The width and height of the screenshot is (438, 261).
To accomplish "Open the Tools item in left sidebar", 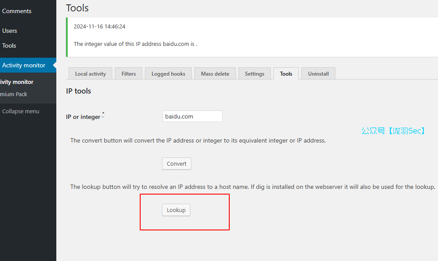I will [9, 45].
